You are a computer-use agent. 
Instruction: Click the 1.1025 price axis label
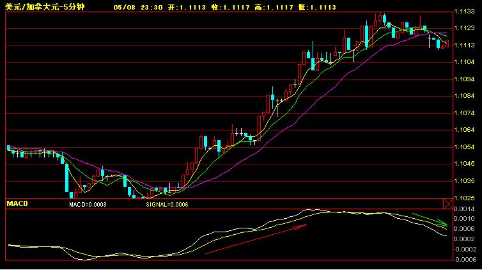tap(464, 198)
